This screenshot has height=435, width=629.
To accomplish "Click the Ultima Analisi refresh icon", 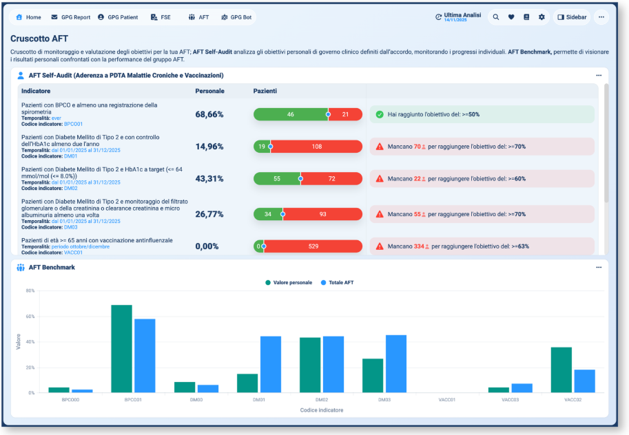I will [439, 17].
